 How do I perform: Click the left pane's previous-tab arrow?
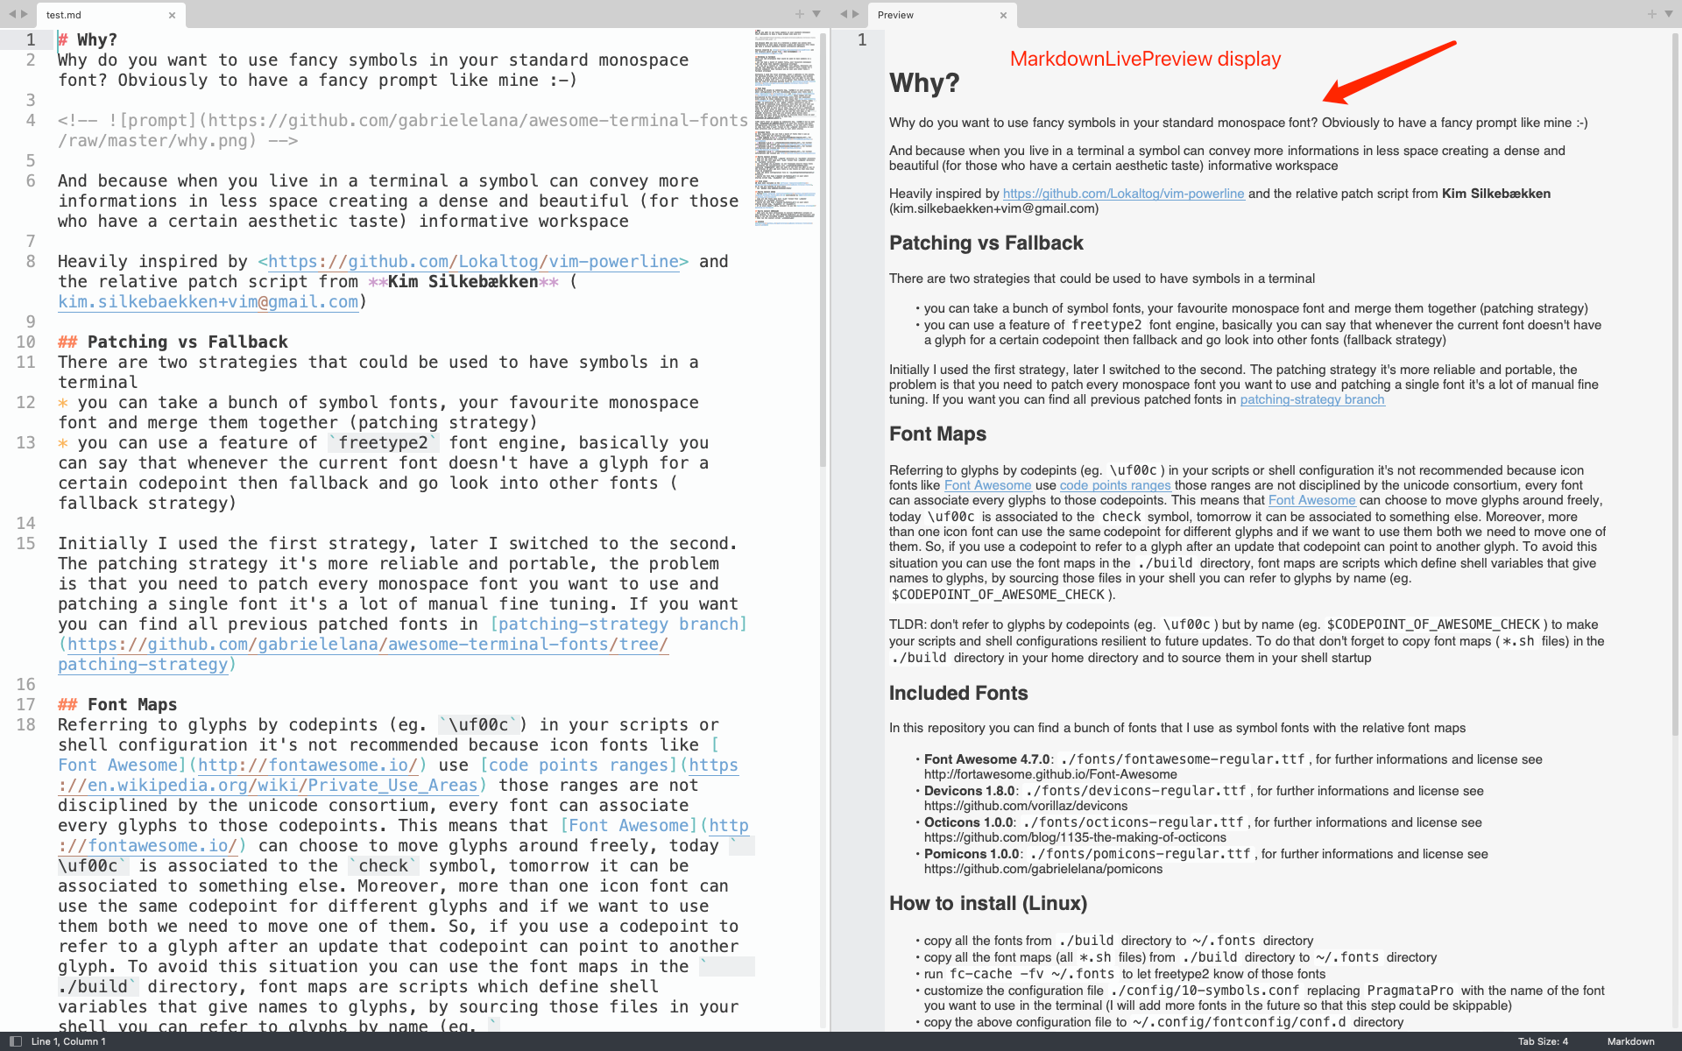11,15
